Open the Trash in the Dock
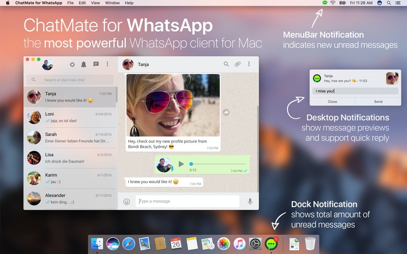407x254 pixels. pos(310,244)
